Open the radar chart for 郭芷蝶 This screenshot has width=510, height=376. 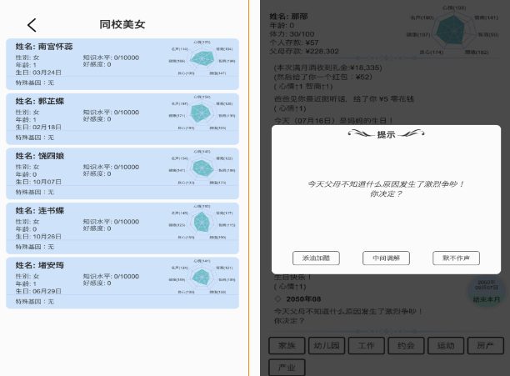[201, 115]
